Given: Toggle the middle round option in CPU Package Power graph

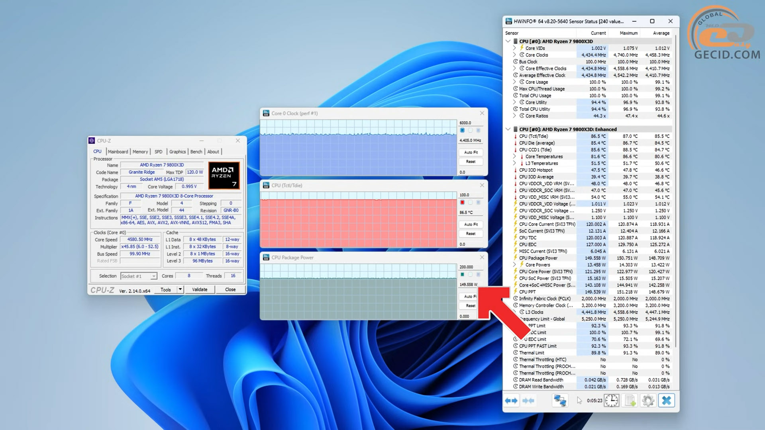Looking at the screenshot, I should (470, 274).
